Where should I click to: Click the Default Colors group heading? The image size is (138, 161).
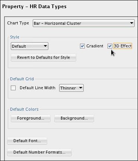point(24,109)
